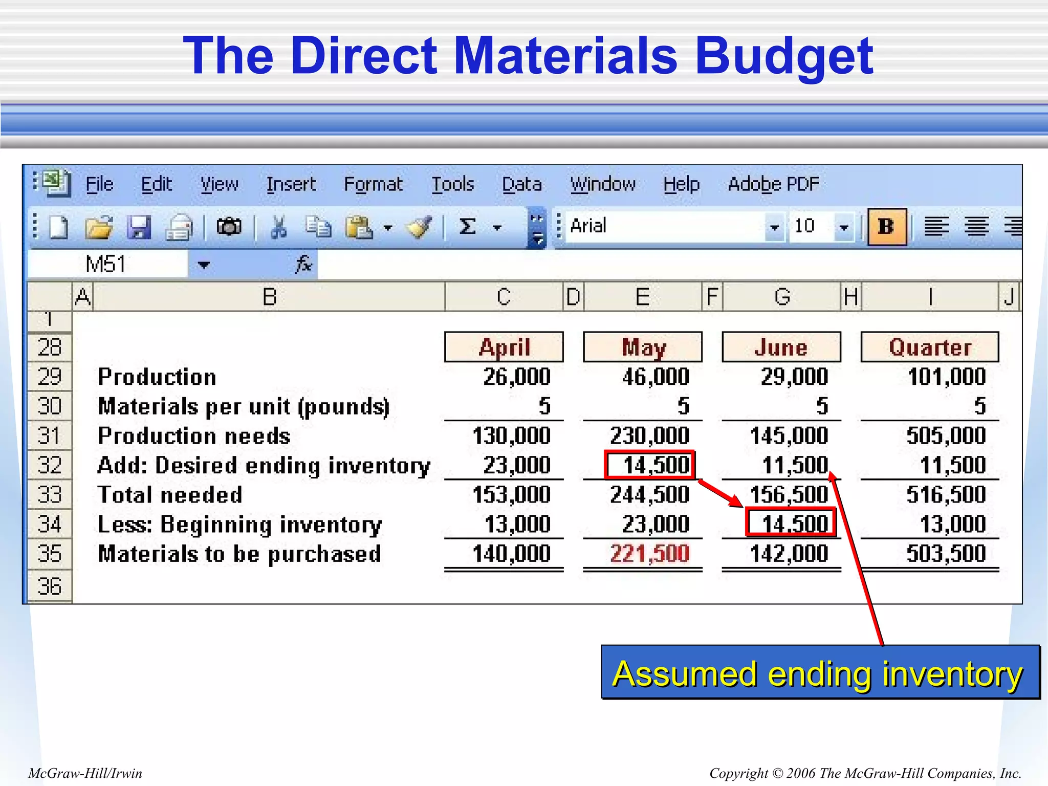The width and height of the screenshot is (1048, 786).
Task: Select column E header
Action: pos(643,297)
